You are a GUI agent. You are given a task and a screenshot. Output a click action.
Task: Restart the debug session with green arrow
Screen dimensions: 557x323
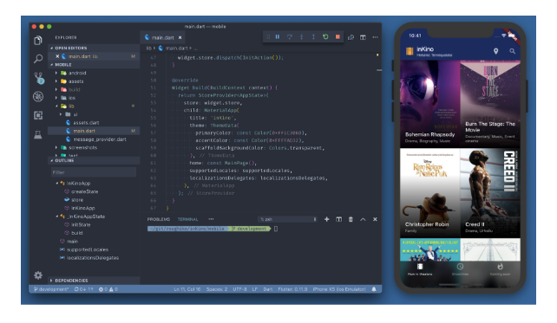coord(325,37)
